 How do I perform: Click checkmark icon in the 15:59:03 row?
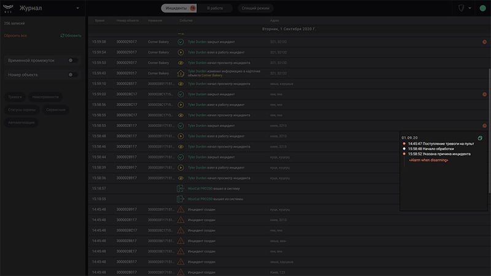tap(180, 94)
